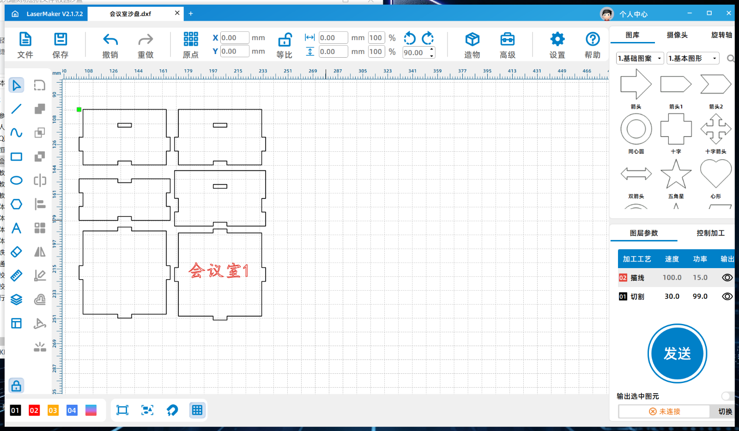Click the zoom-to-selection icon
Image resolution: width=739 pixels, height=431 pixels.
point(147,410)
